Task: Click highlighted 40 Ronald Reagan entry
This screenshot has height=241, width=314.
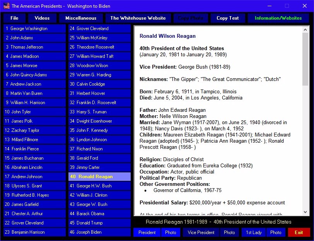Action: [99, 177]
